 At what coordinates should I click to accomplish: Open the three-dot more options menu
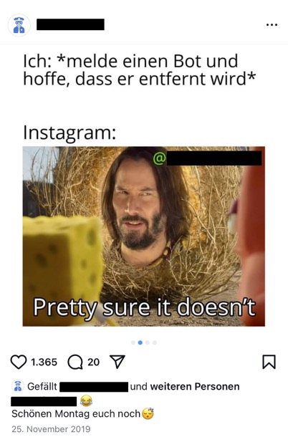click(x=272, y=25)
